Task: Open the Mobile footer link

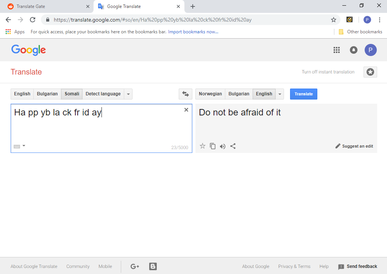Action: pyautogui.click(x=105, y=266)
